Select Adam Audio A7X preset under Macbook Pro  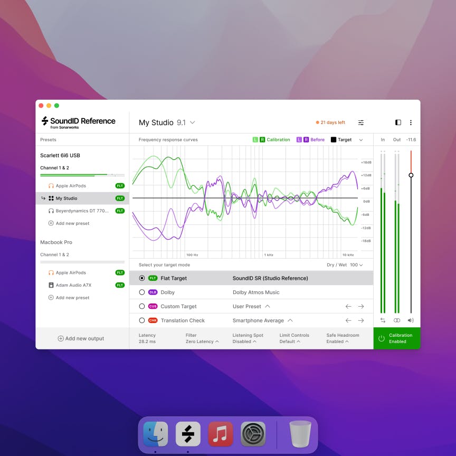[x=73, y=285]
